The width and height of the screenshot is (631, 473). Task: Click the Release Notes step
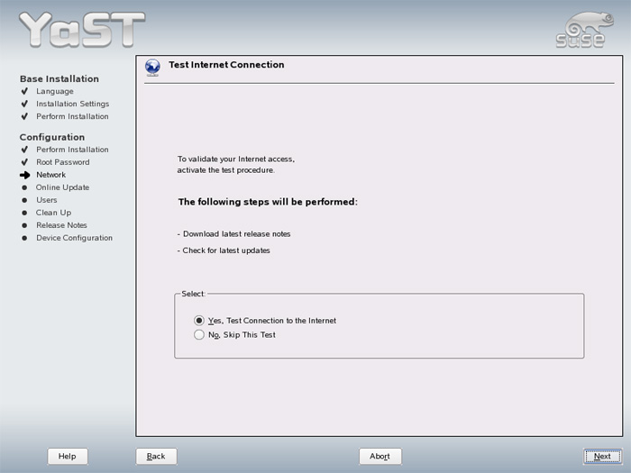coord(61,225)
